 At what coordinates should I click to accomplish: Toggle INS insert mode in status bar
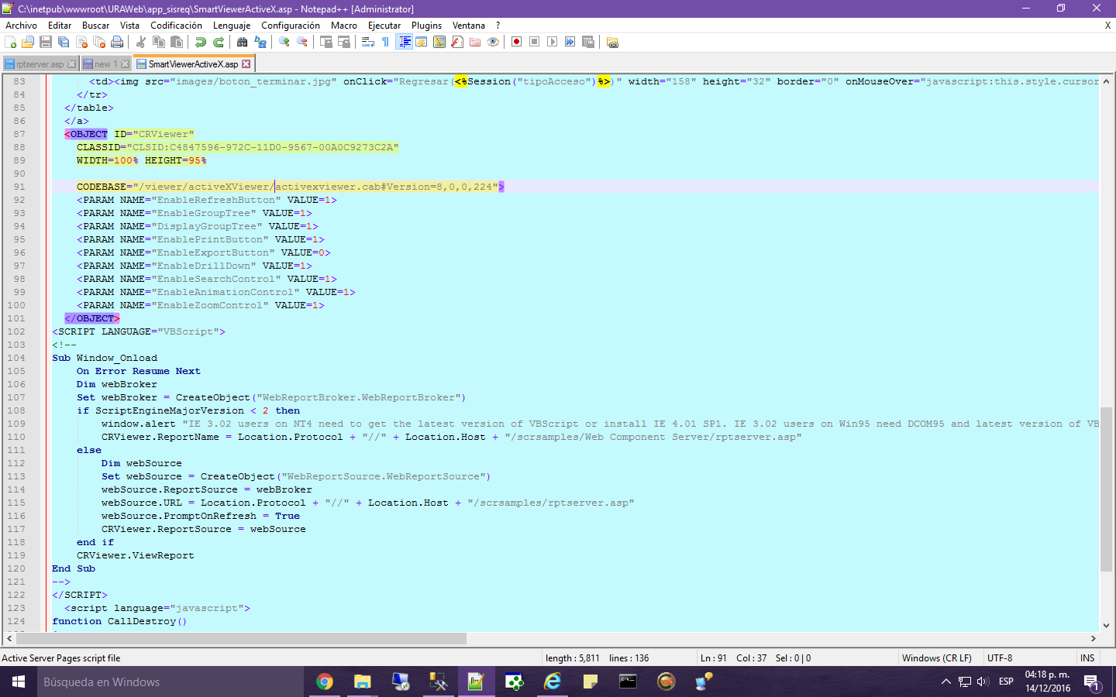pos(1088,658)
